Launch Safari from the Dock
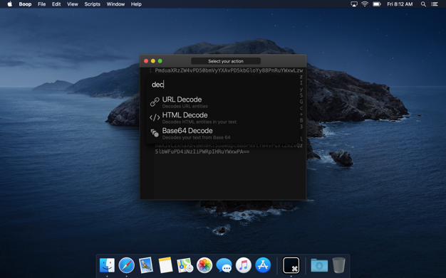The height and width of the screenshot is (278, 446). coord(127,265)
